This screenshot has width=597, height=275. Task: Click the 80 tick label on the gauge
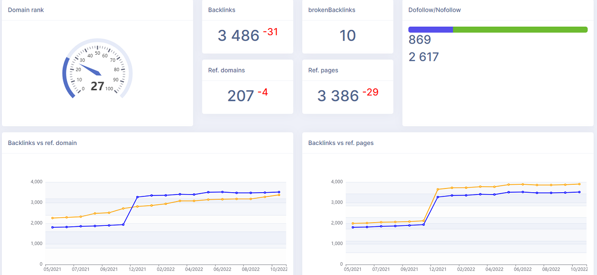coord(116,69)
